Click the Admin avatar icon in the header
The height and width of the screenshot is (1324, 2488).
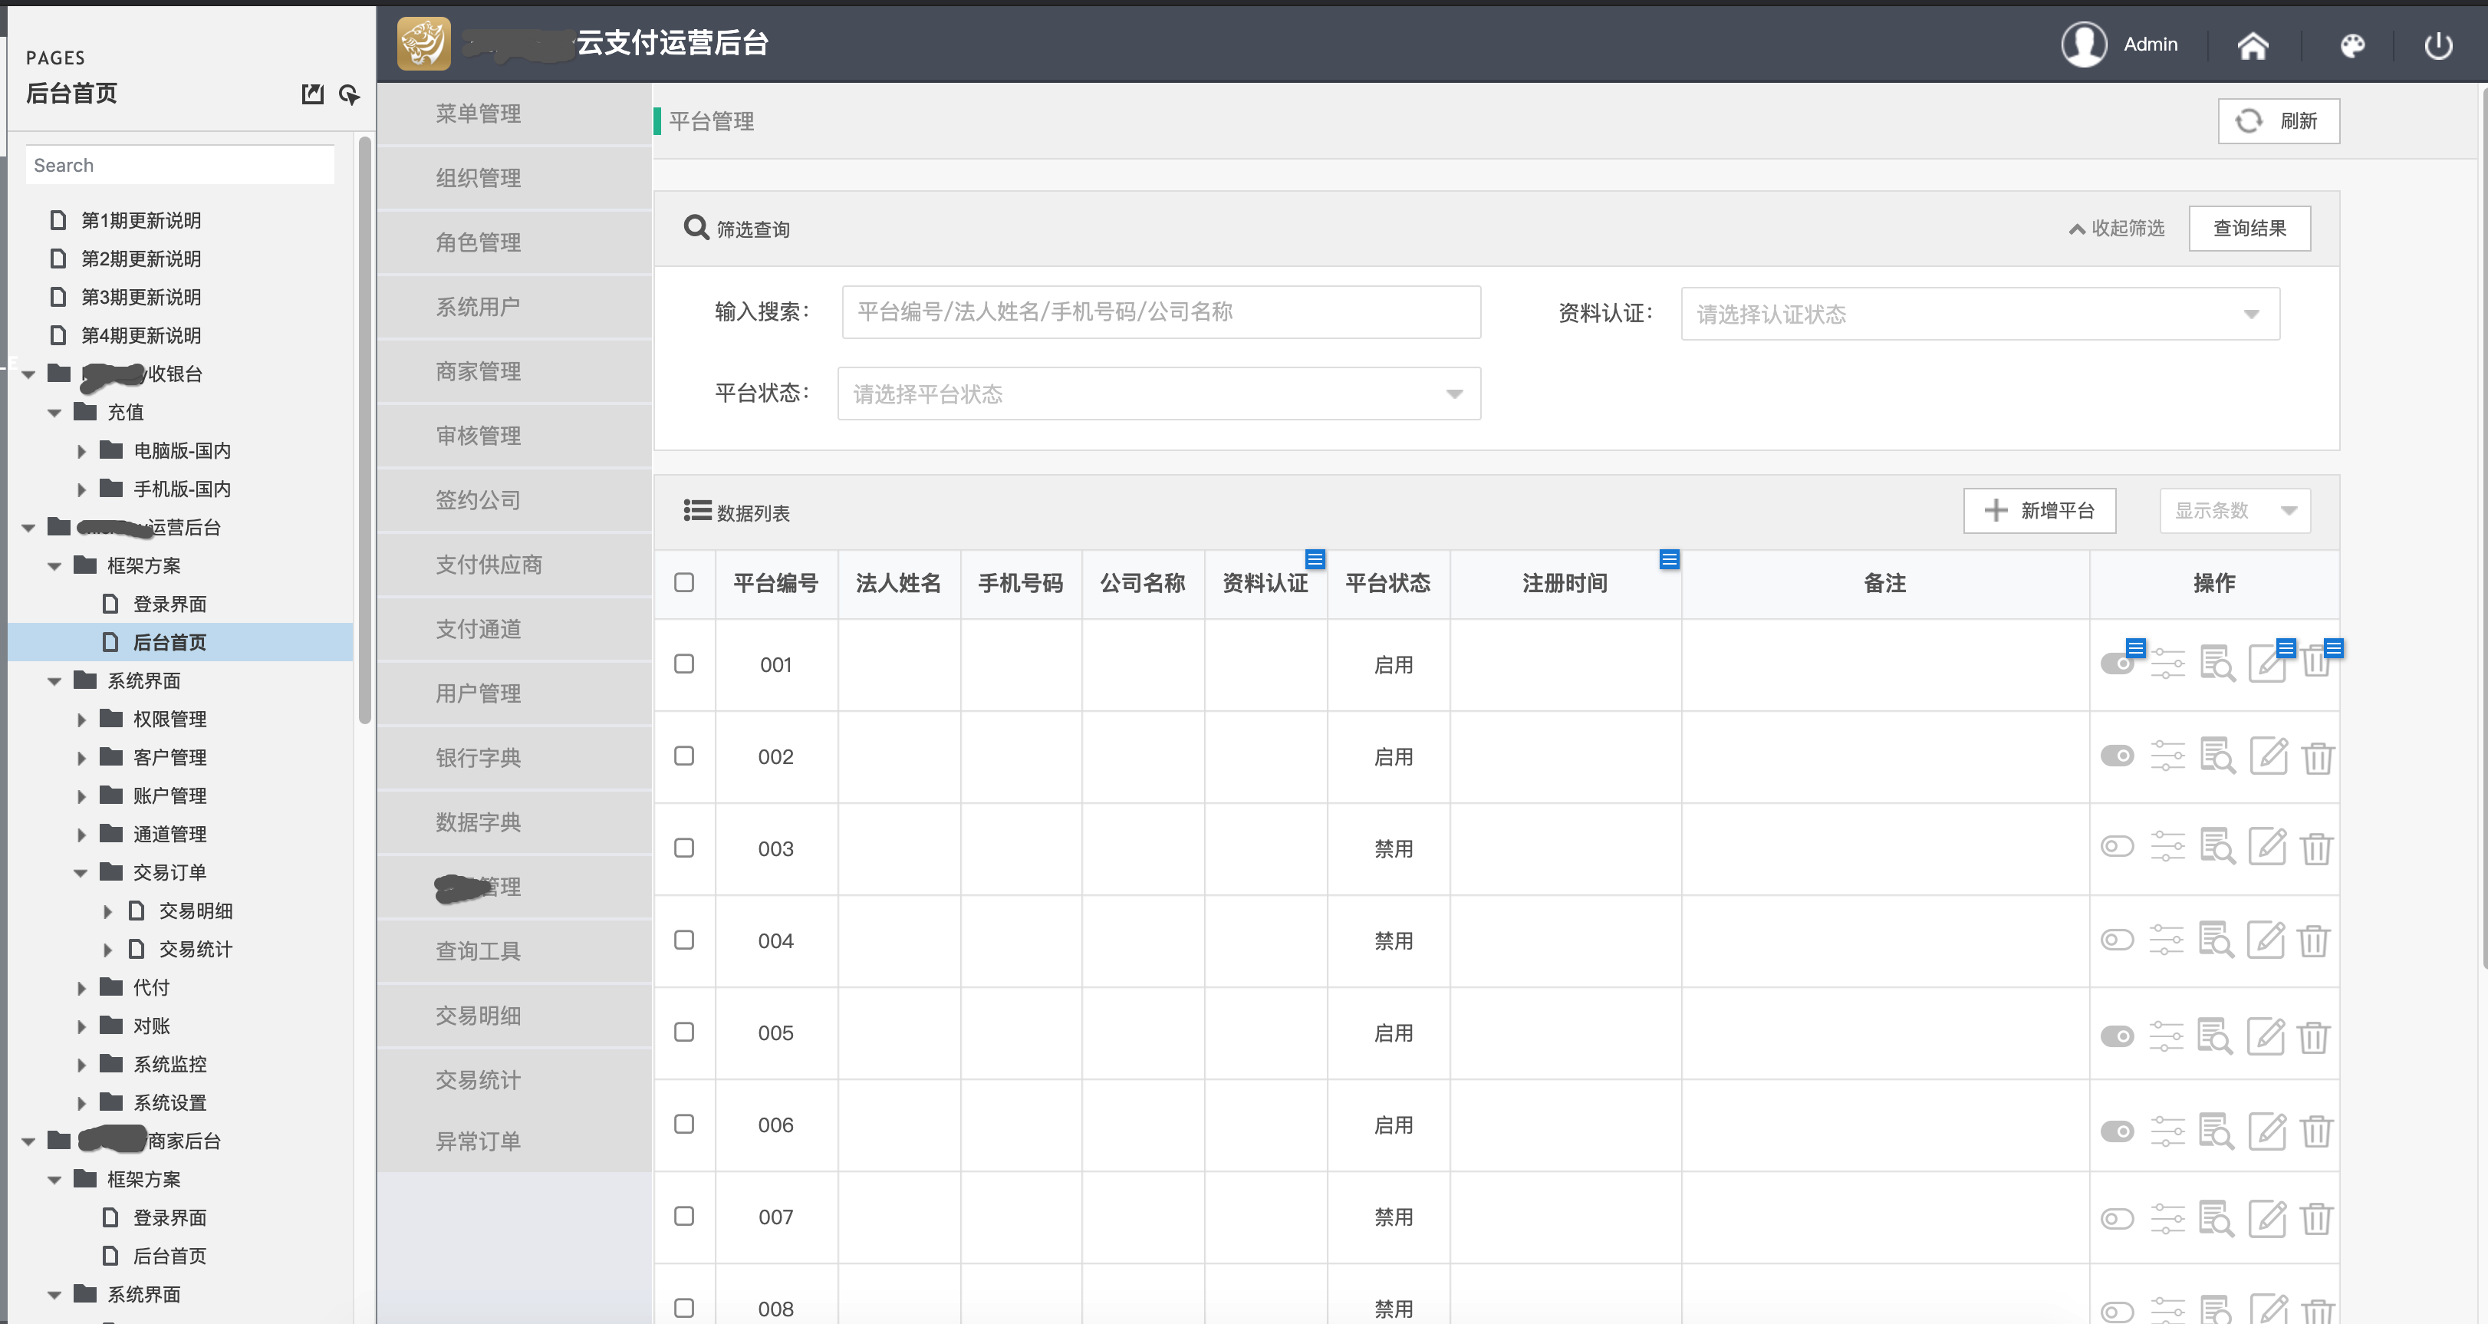pos(2085,44)
